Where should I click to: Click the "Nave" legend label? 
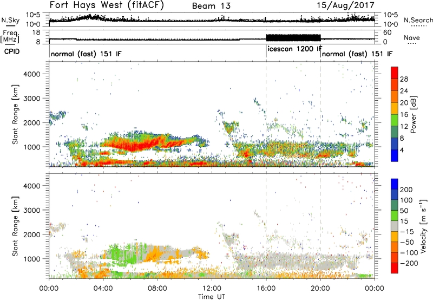[x=412, y=38]
